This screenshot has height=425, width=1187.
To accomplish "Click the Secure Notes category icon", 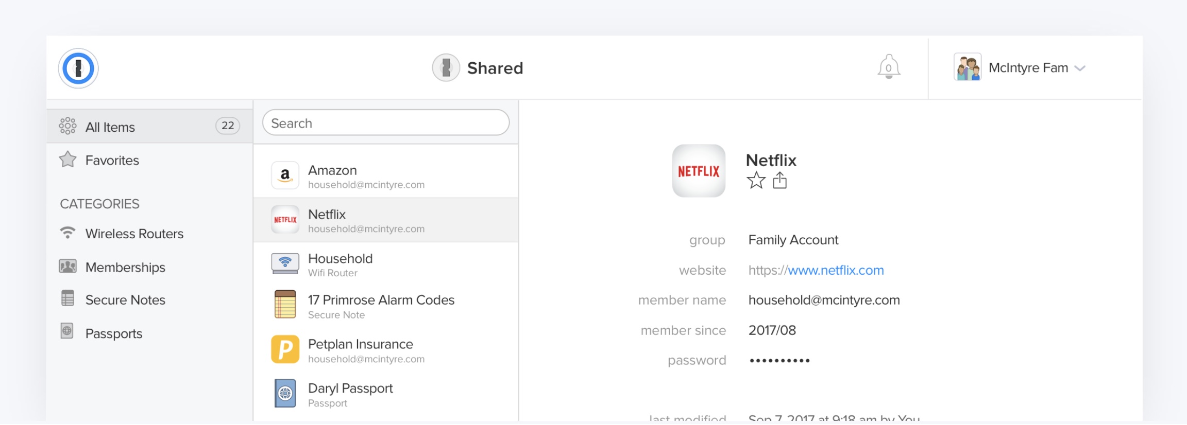I will pyautogui.click(x=67, y=298).
